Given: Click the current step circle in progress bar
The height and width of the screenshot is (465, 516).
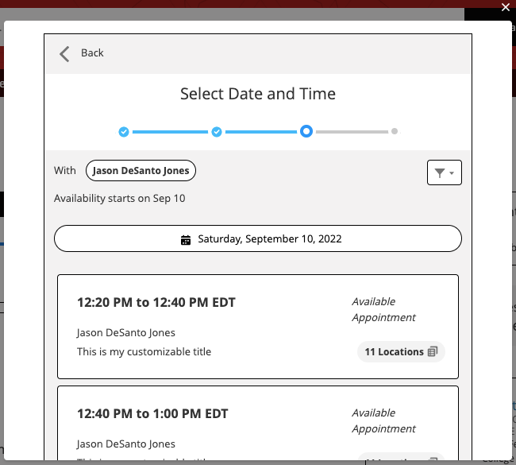Looking at the screenshot, I should pyautogui.click(x=306, y=131).
